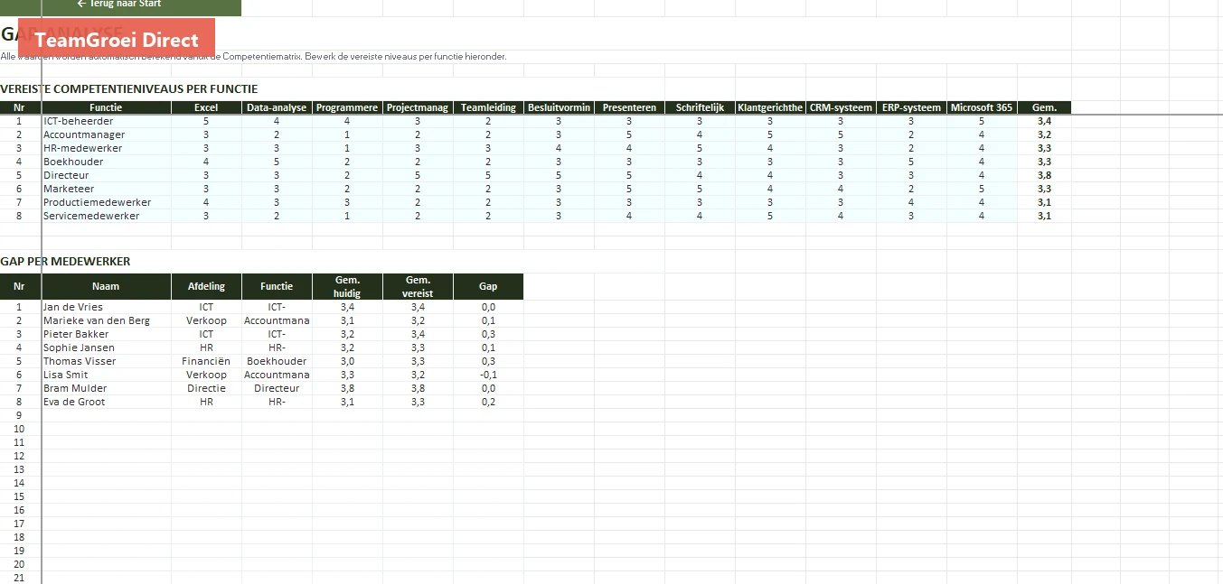Click the Excel column header

[x=207, y=107]
